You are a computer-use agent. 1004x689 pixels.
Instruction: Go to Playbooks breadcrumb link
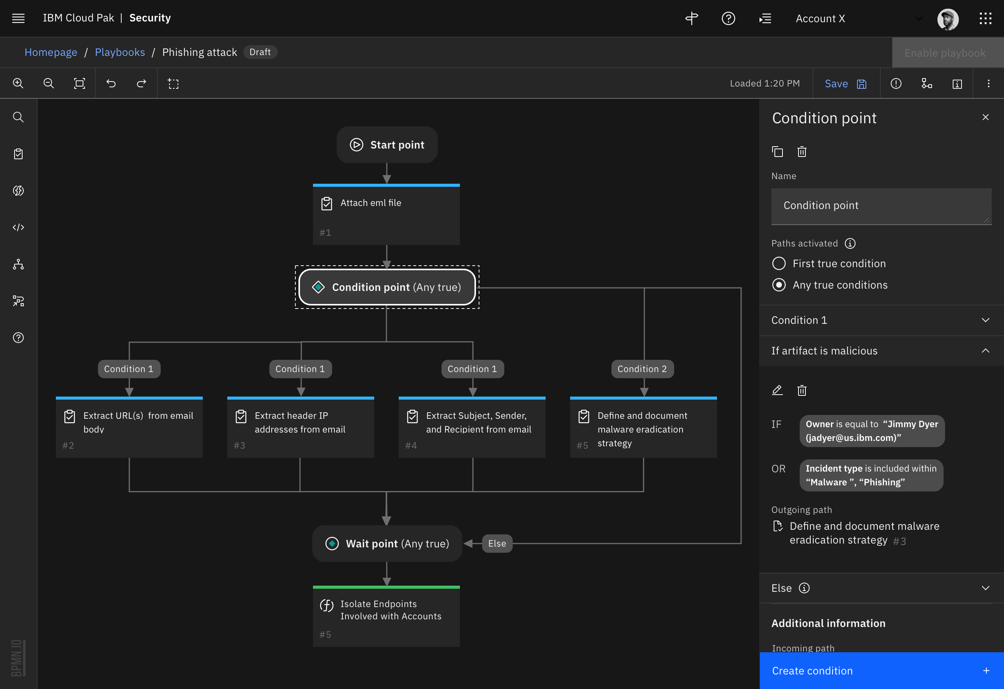(120, 52)
